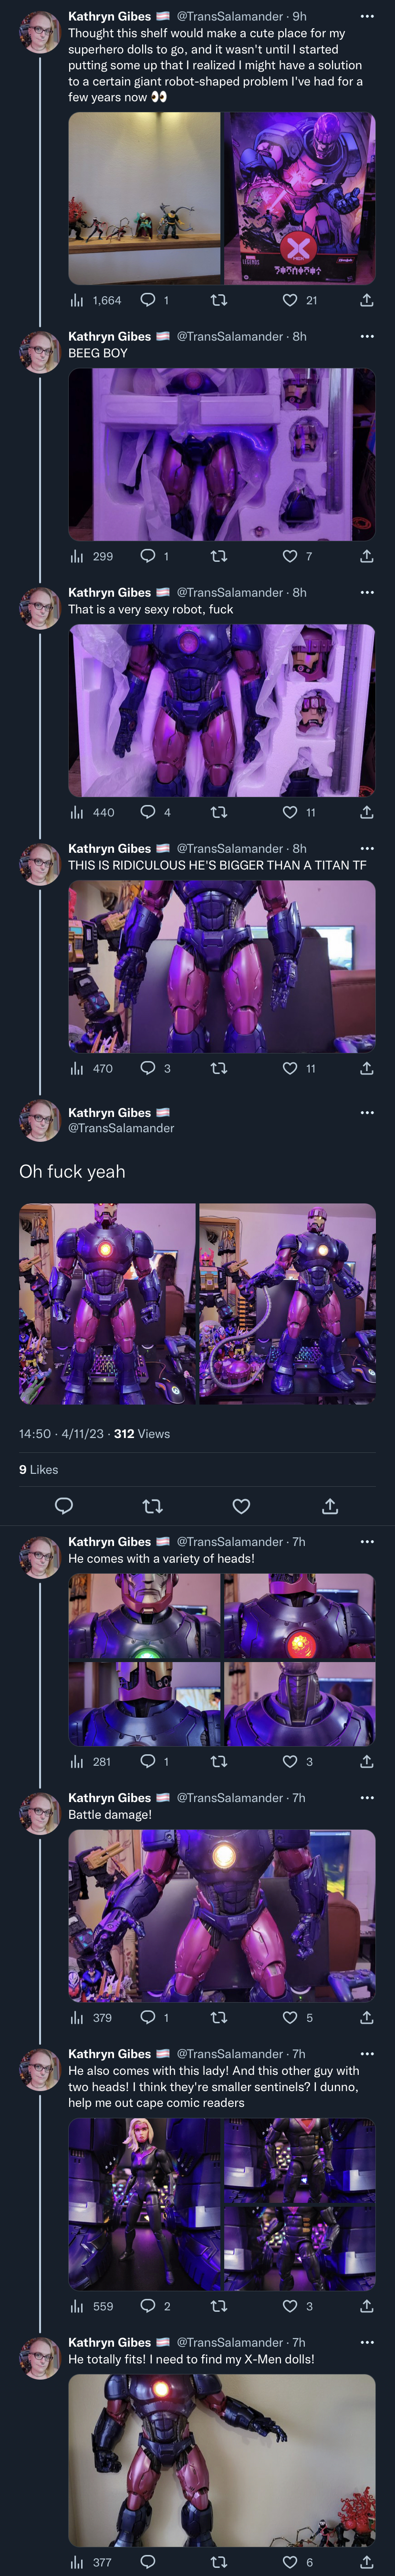
Task: Open more options on the 'Oh fuck yeah' tweet
Action: pos(367,1112)
